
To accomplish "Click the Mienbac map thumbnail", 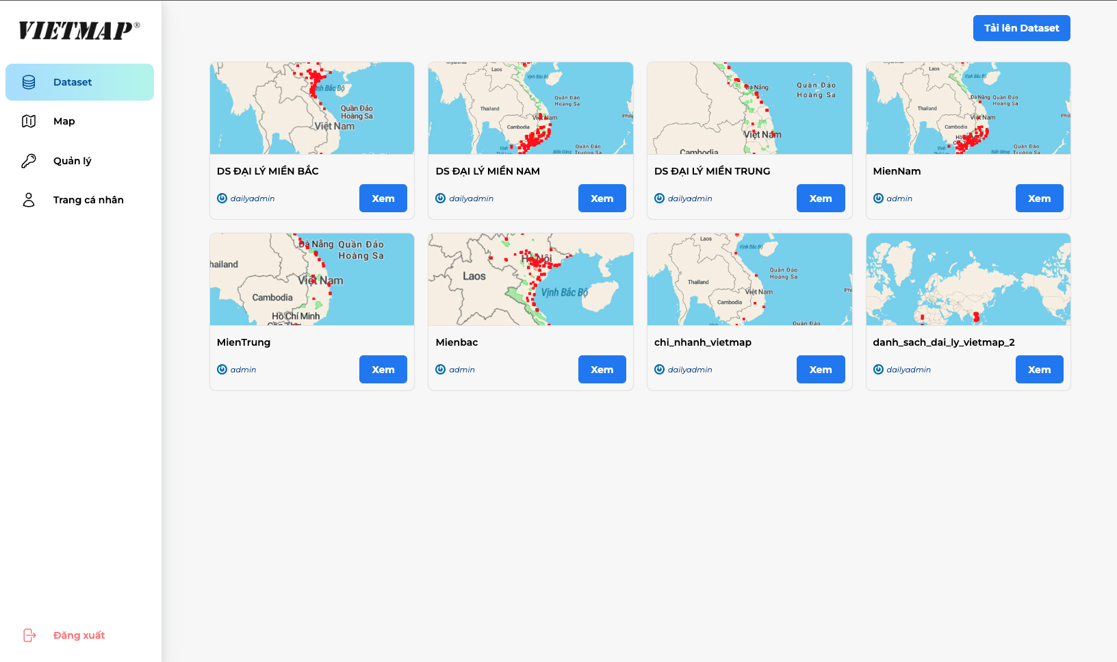I will coord(530,279).
